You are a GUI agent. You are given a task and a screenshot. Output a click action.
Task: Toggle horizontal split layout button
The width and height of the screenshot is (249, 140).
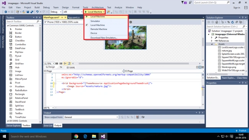[200, 67]
